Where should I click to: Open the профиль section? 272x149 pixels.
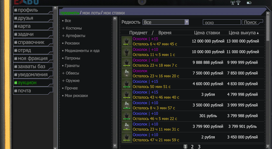click(x=33, y=10)
